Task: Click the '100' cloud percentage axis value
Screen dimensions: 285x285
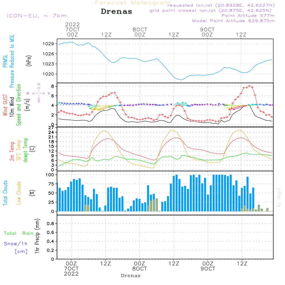Action: (50, 175)
